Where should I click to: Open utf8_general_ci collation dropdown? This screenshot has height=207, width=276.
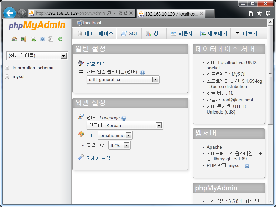tap(123, 80)
